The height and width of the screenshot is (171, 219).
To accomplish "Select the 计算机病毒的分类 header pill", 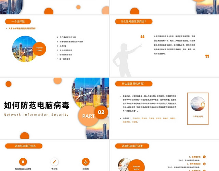I will click(132, 146).
